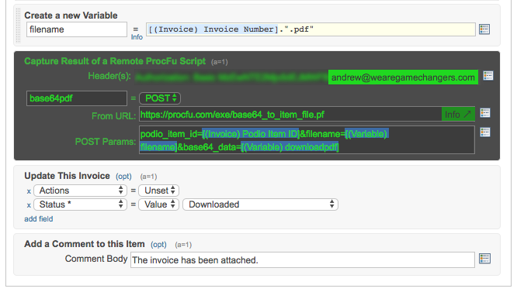517x292 pixels.
Task: Click the Info button on From URL field
Action: 458,115
